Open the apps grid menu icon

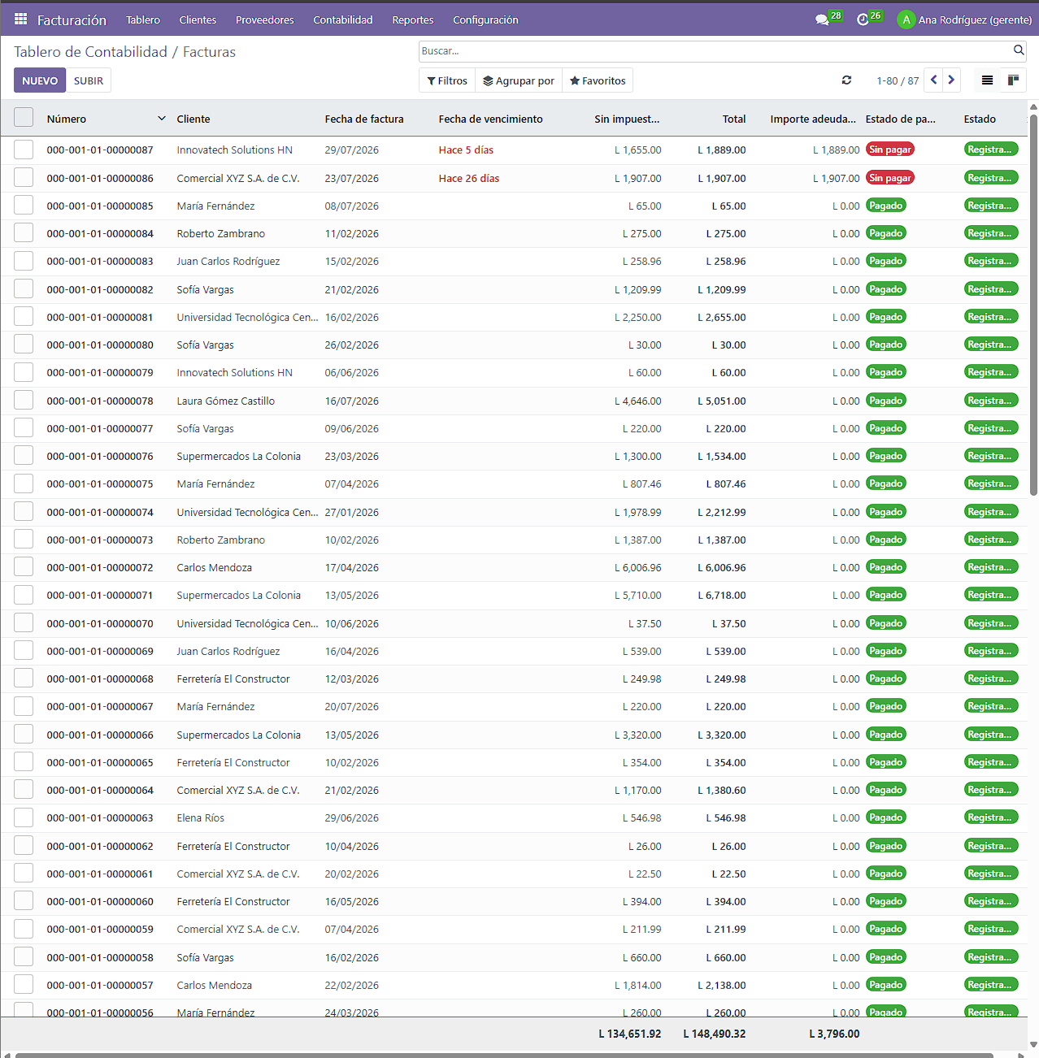pos(21,20)
